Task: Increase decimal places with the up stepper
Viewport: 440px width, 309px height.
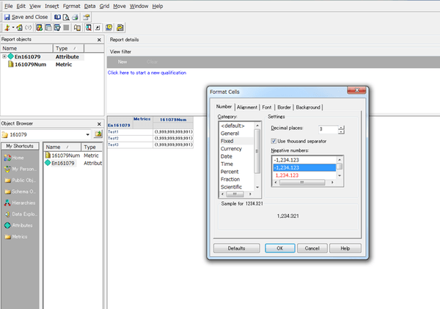Action: click(341, 128)
